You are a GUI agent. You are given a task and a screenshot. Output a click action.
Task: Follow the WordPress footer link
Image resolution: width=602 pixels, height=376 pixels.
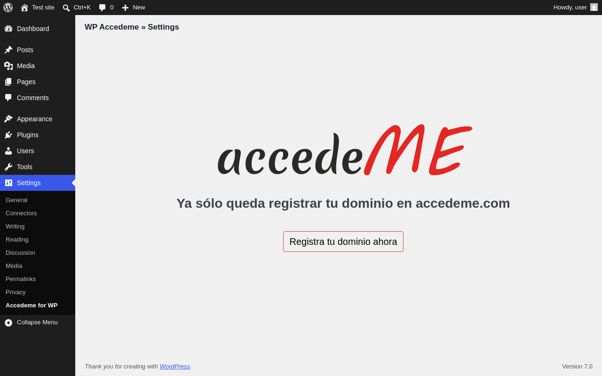click(175, 366)
